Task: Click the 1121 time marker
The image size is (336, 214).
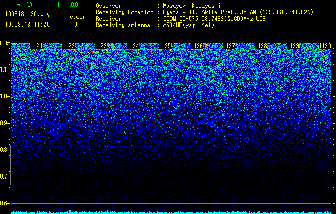Action: pos(37,46)
